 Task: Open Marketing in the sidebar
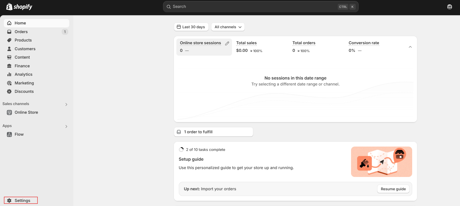click(x=36, y=83)
